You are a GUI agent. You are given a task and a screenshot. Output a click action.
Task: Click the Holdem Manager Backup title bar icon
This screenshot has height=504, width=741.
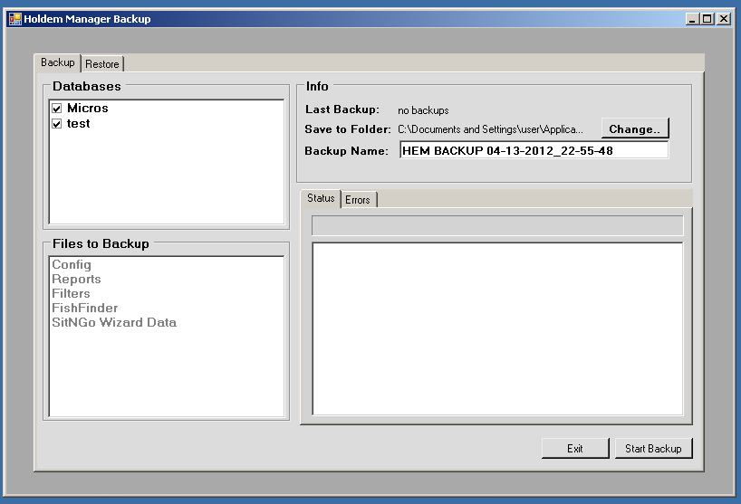(x=14, y=18)
